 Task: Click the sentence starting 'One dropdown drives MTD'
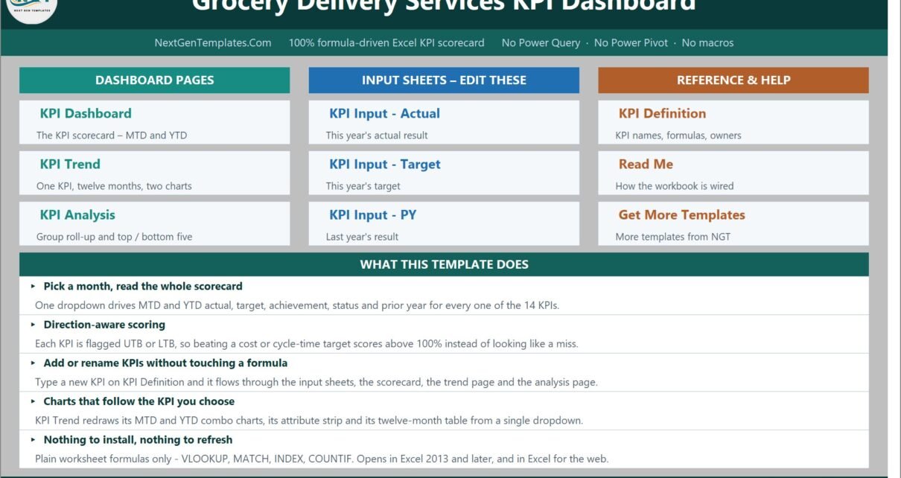pos(297,305)
